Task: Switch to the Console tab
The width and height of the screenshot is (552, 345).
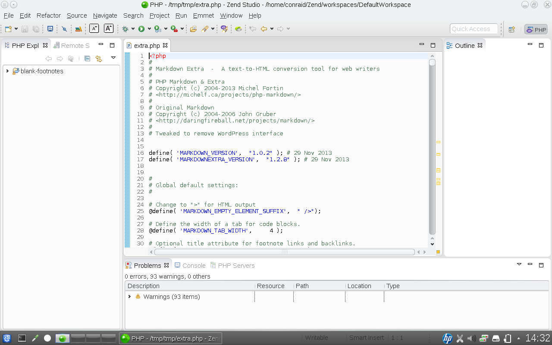Action: click(x=190, y=266)
